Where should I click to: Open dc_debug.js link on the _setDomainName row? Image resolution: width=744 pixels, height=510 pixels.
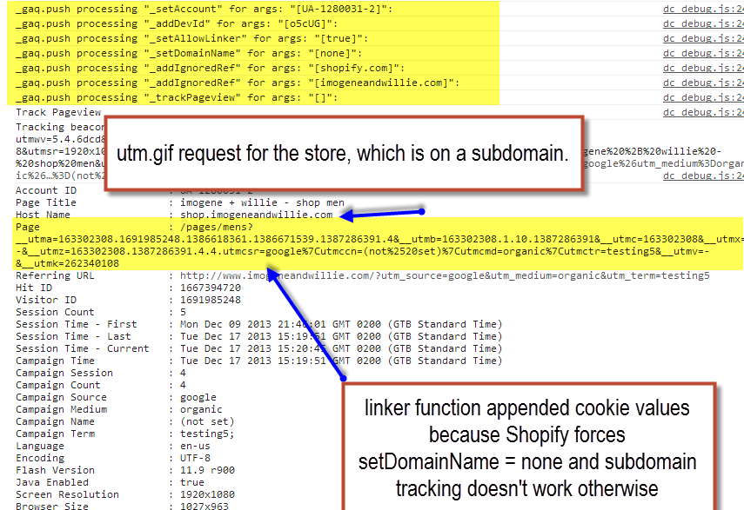703,53
